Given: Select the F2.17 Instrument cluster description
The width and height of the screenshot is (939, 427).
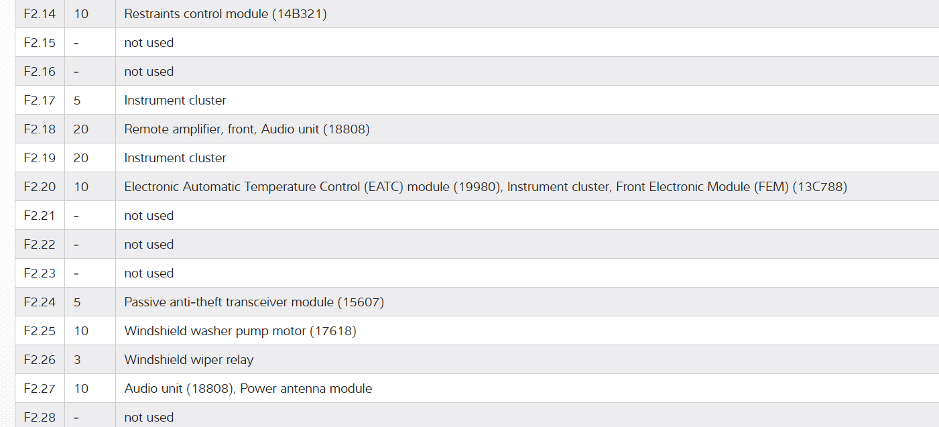Looking at the screenshot, I should click(x=175, y=100).
